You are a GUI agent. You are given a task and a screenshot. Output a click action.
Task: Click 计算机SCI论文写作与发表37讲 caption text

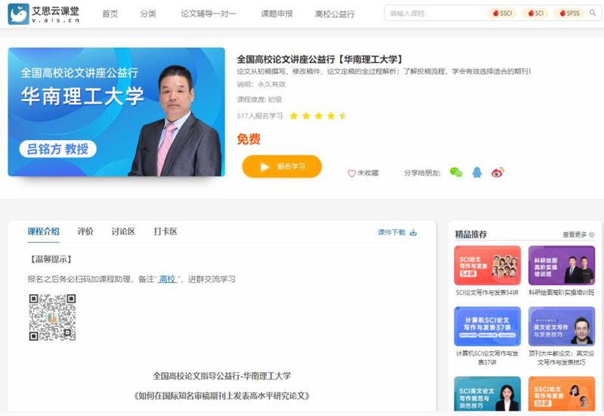[488, 358]
